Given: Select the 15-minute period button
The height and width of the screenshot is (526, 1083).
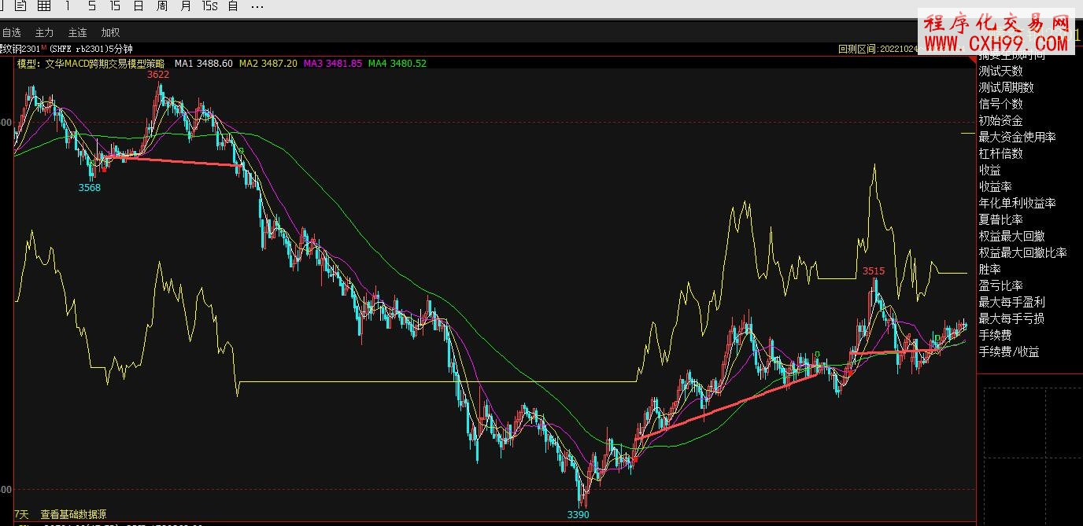Looking at the screenshot, I should [115, 6].
